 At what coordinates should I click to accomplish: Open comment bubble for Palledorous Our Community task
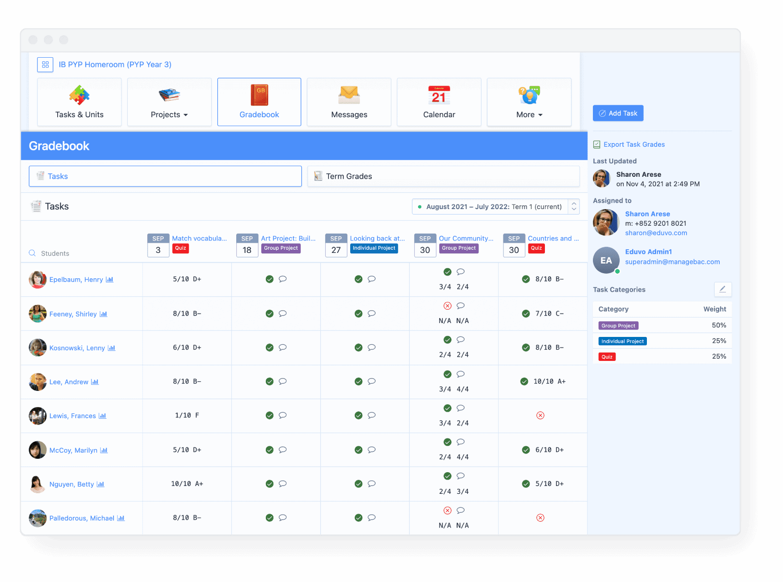460,510
